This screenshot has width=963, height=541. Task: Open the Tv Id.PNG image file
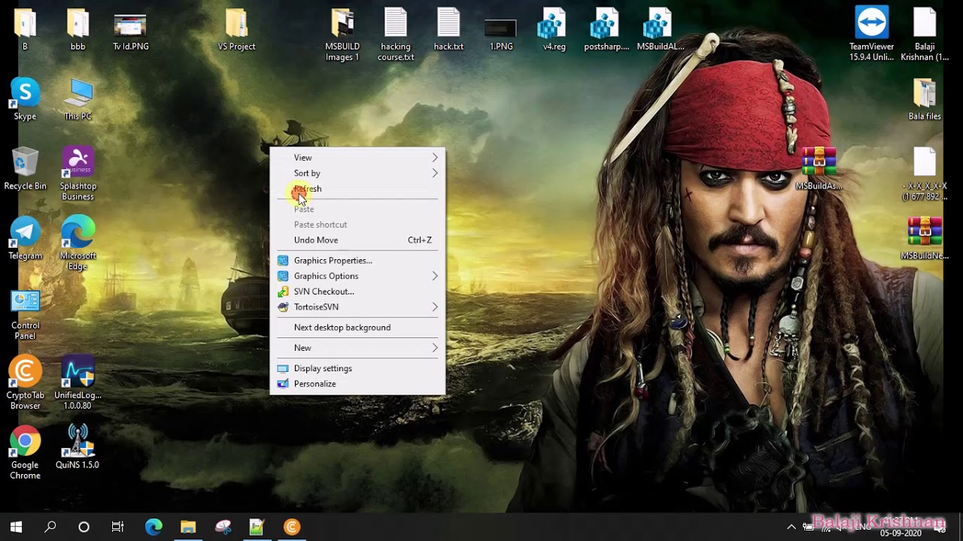tap(130, 24)
